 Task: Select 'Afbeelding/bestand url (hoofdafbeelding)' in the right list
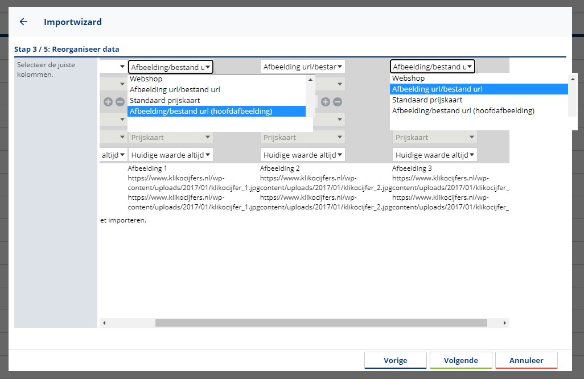tap(463, 111)
